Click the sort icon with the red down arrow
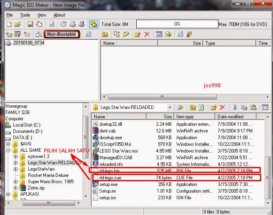 coord(38,34)
